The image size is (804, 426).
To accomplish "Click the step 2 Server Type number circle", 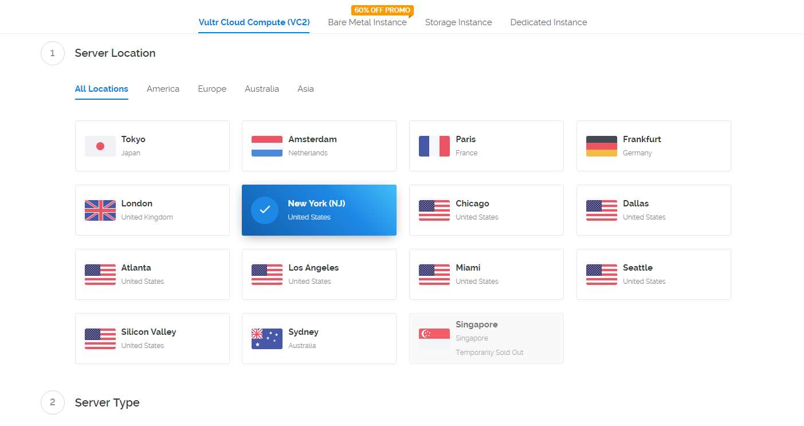I will click(x=53, y=402).
